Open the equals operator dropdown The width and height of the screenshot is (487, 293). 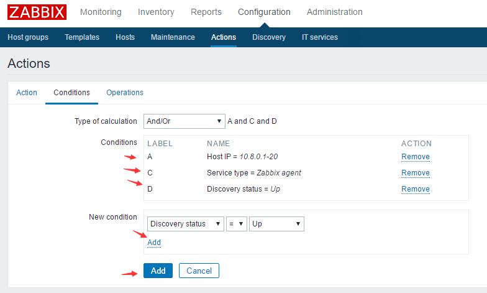(237, 224)
